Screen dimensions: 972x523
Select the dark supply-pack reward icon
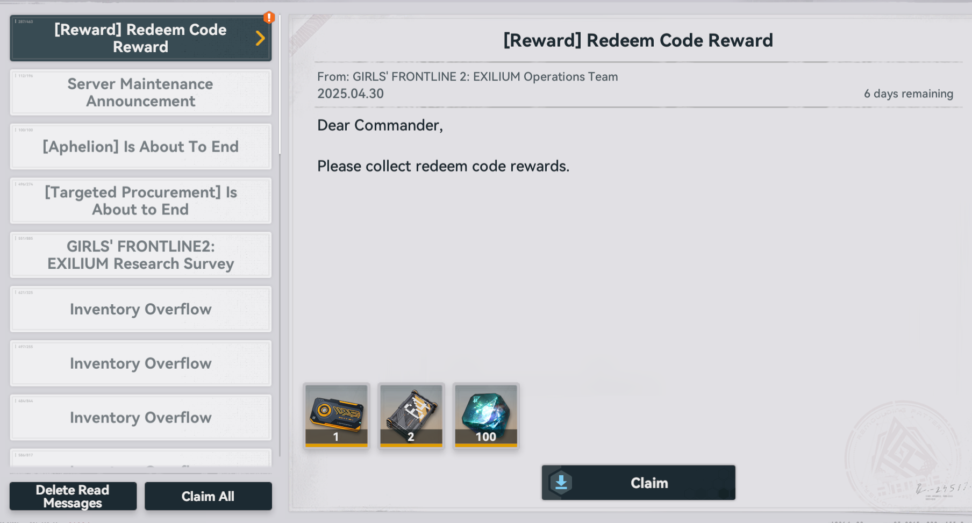pos(411,415)
